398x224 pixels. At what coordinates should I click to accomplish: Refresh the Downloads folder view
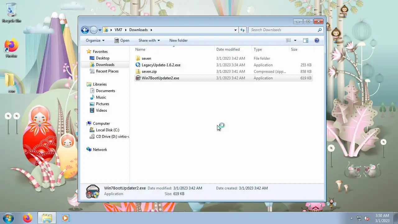[x=243, y=30]
